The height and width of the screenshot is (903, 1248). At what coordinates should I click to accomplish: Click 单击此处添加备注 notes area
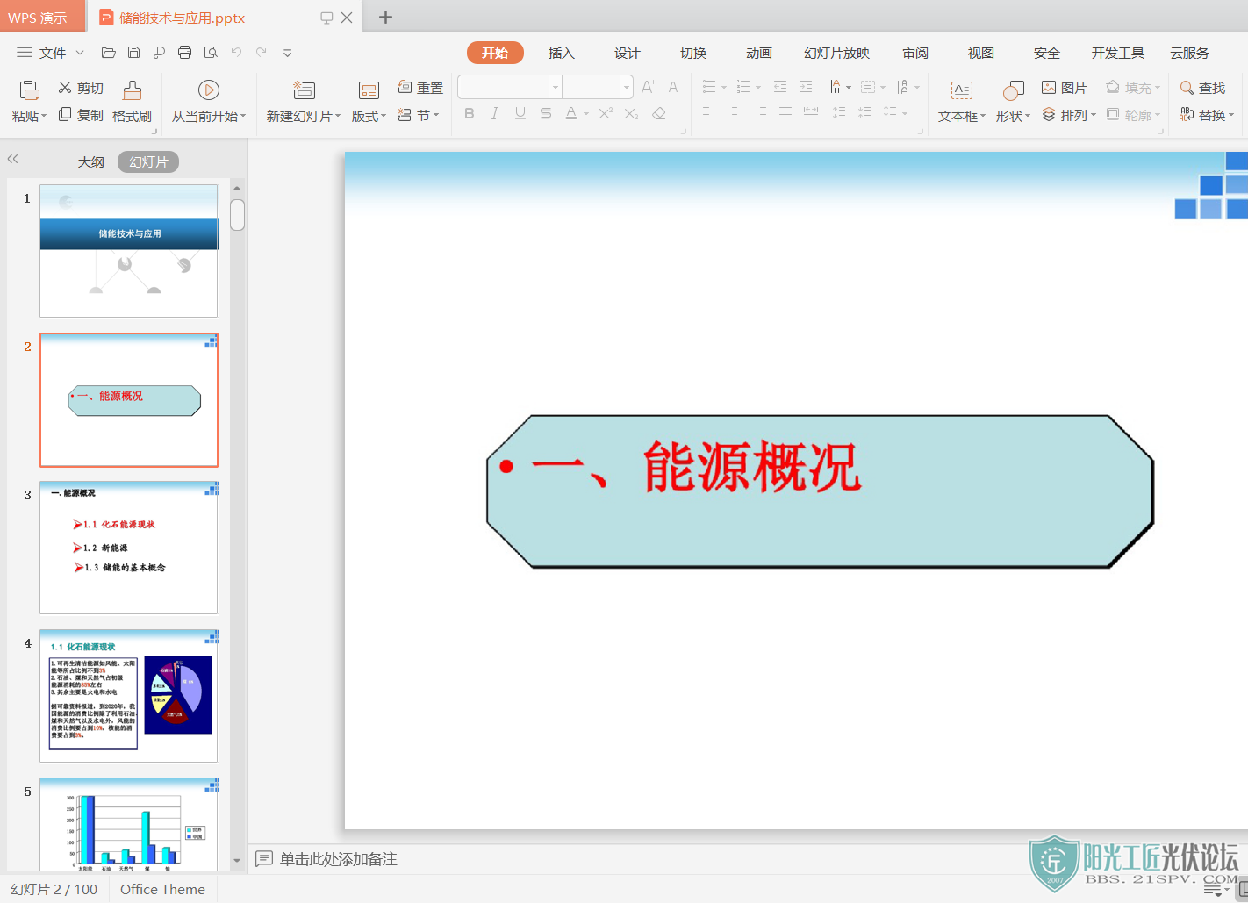(339, 859)
